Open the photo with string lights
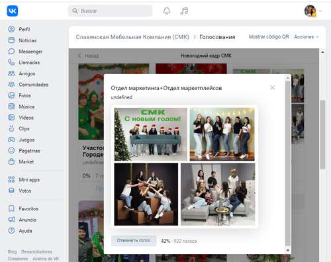331x262 pixels. click(222, 134)
